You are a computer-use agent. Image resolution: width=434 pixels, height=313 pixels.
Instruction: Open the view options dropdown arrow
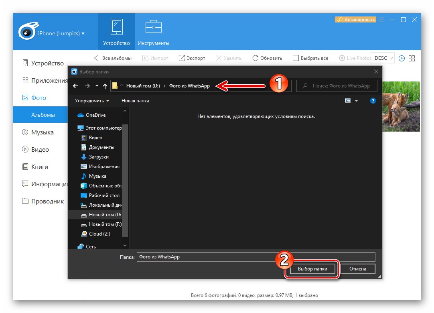click(357, 101)
